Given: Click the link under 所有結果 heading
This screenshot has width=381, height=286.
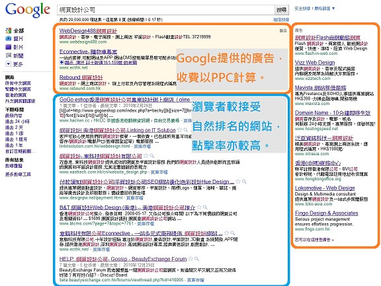Looking at the screenshot, I should click(x=14, y=166).
